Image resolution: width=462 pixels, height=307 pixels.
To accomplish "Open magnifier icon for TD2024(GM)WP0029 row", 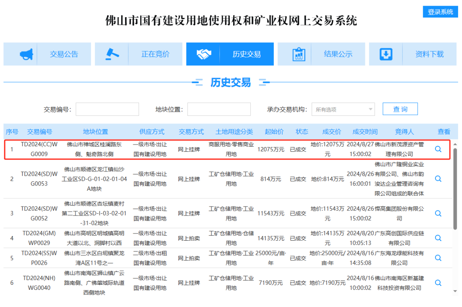I will pyautogui.click(x=438, y=238).
